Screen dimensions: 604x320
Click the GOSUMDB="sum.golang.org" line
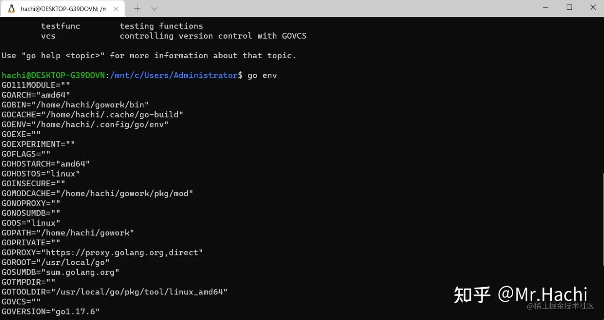pos(60,272)
